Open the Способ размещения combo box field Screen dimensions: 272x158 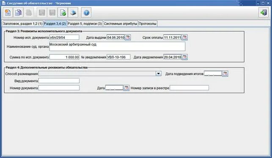(100, 74)
